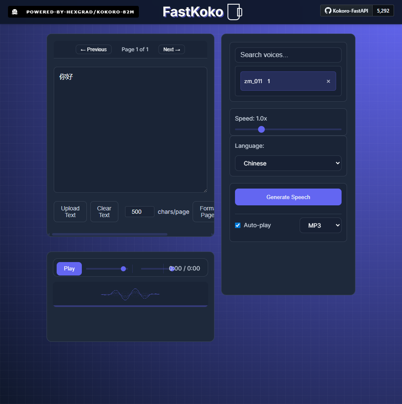Click the FastKoko cup logo icon
402x404 pixels.
coord(235,12)
